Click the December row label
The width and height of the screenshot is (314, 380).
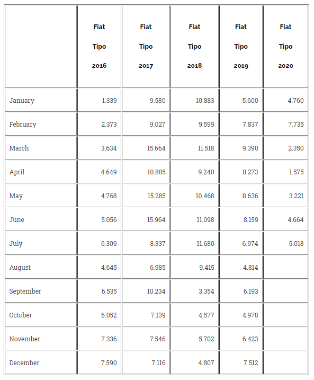coord(24,363)
